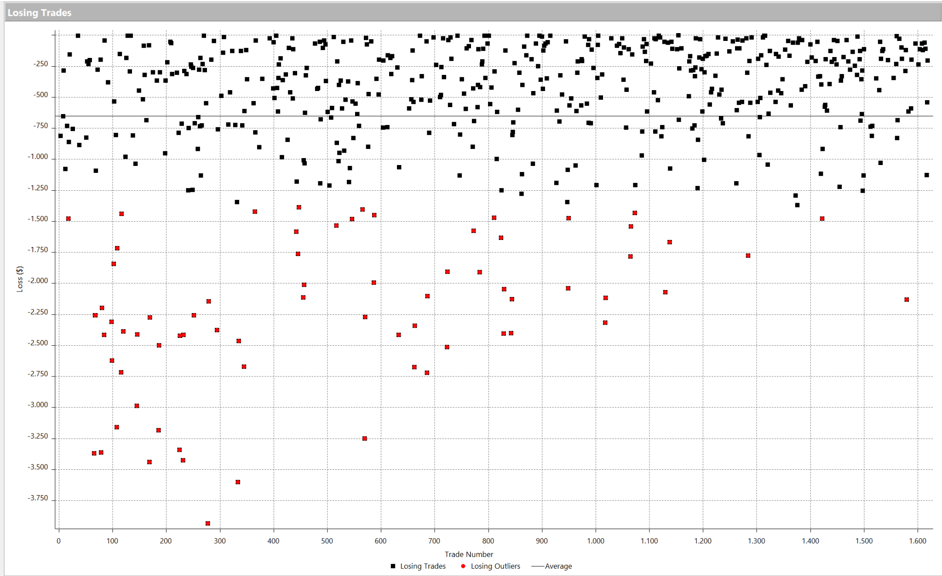Click the -500 y-axis tick label
Viewport: 942px width, 576px height.
pos(40,95)
